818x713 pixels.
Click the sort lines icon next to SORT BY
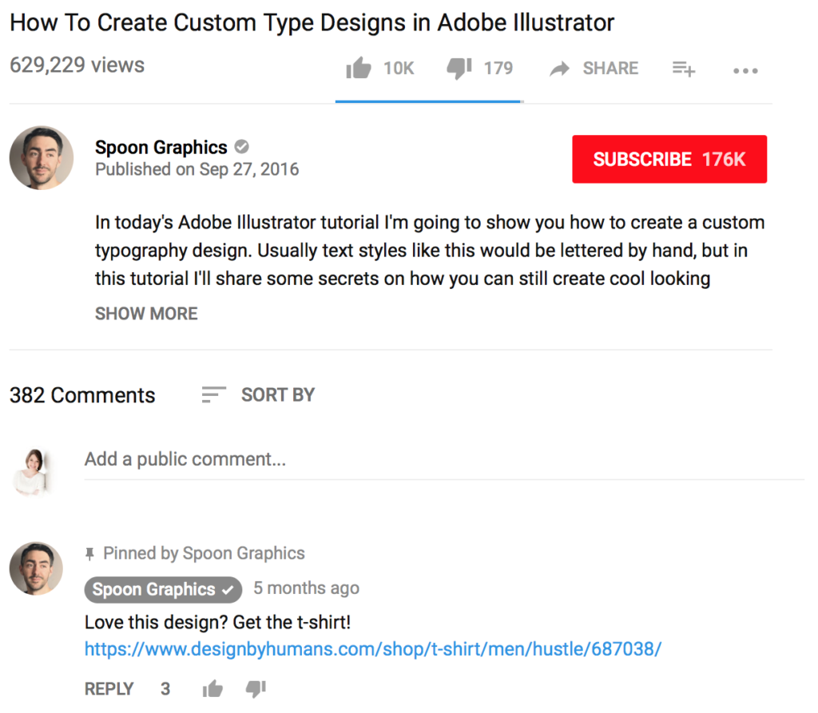pos(213,394)
